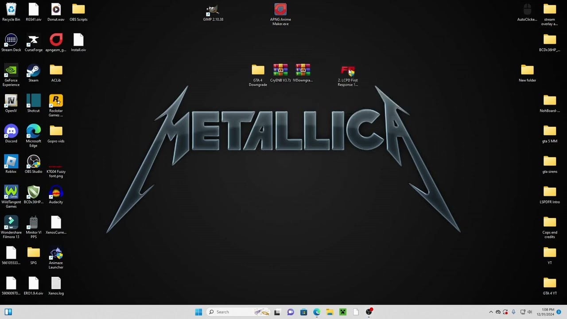Select the gta 5 MM folder

click(550, 134)
